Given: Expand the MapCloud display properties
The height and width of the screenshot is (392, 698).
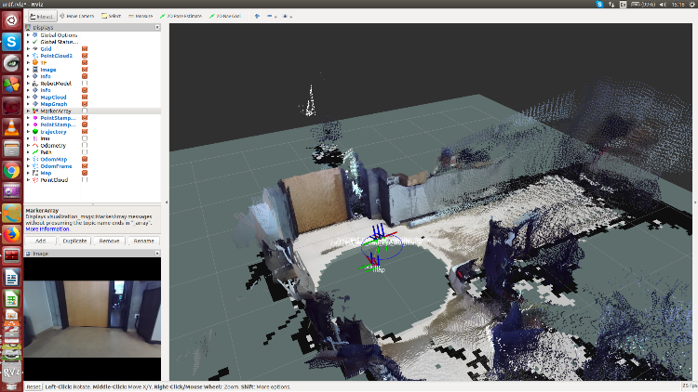Looking at the screenshot, I should point(28,97).
